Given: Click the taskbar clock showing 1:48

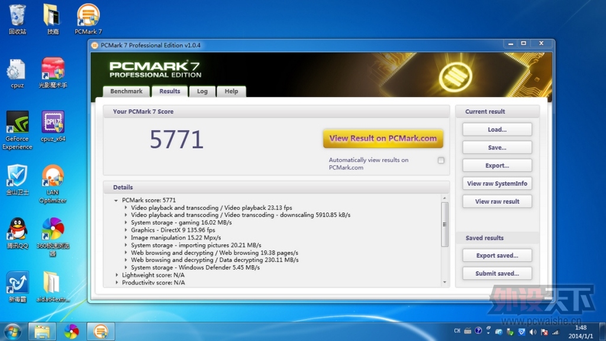Looking at the screenshot, I should point(581,332).
